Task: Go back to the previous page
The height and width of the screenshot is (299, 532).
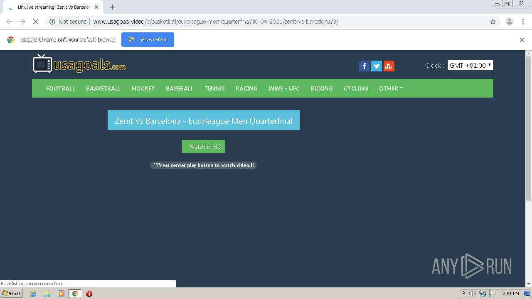Action: 9,22
